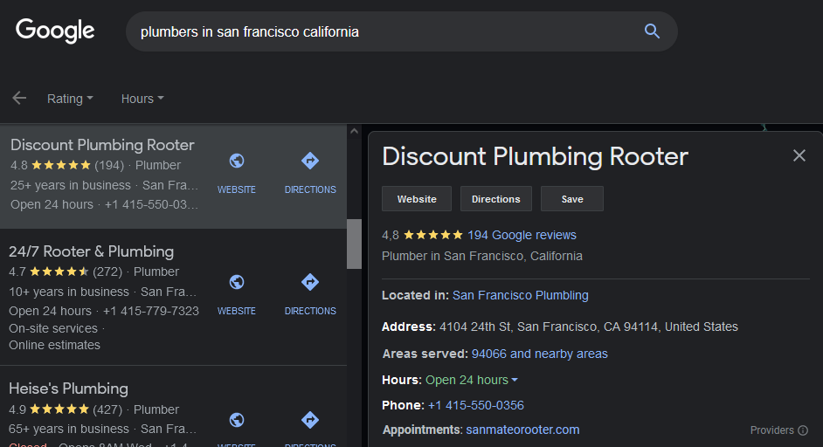
Task: Click the Directions button in detail panel
Action: pos(496,199)
